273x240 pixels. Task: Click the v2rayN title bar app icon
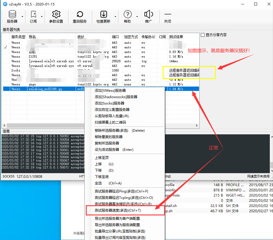pos(5,4)
